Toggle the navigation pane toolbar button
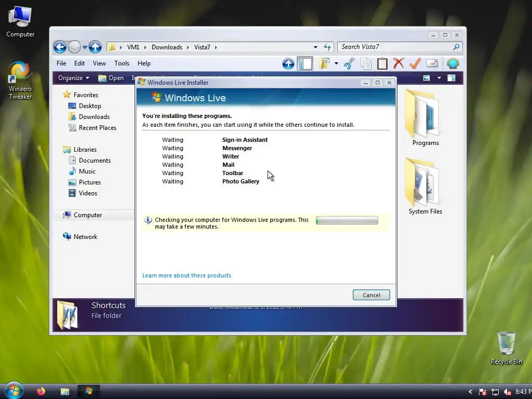 (x=304, y=63)
